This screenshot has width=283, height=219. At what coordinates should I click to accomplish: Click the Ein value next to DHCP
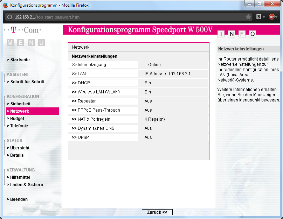pyautogui.click(x=148, y=83)
